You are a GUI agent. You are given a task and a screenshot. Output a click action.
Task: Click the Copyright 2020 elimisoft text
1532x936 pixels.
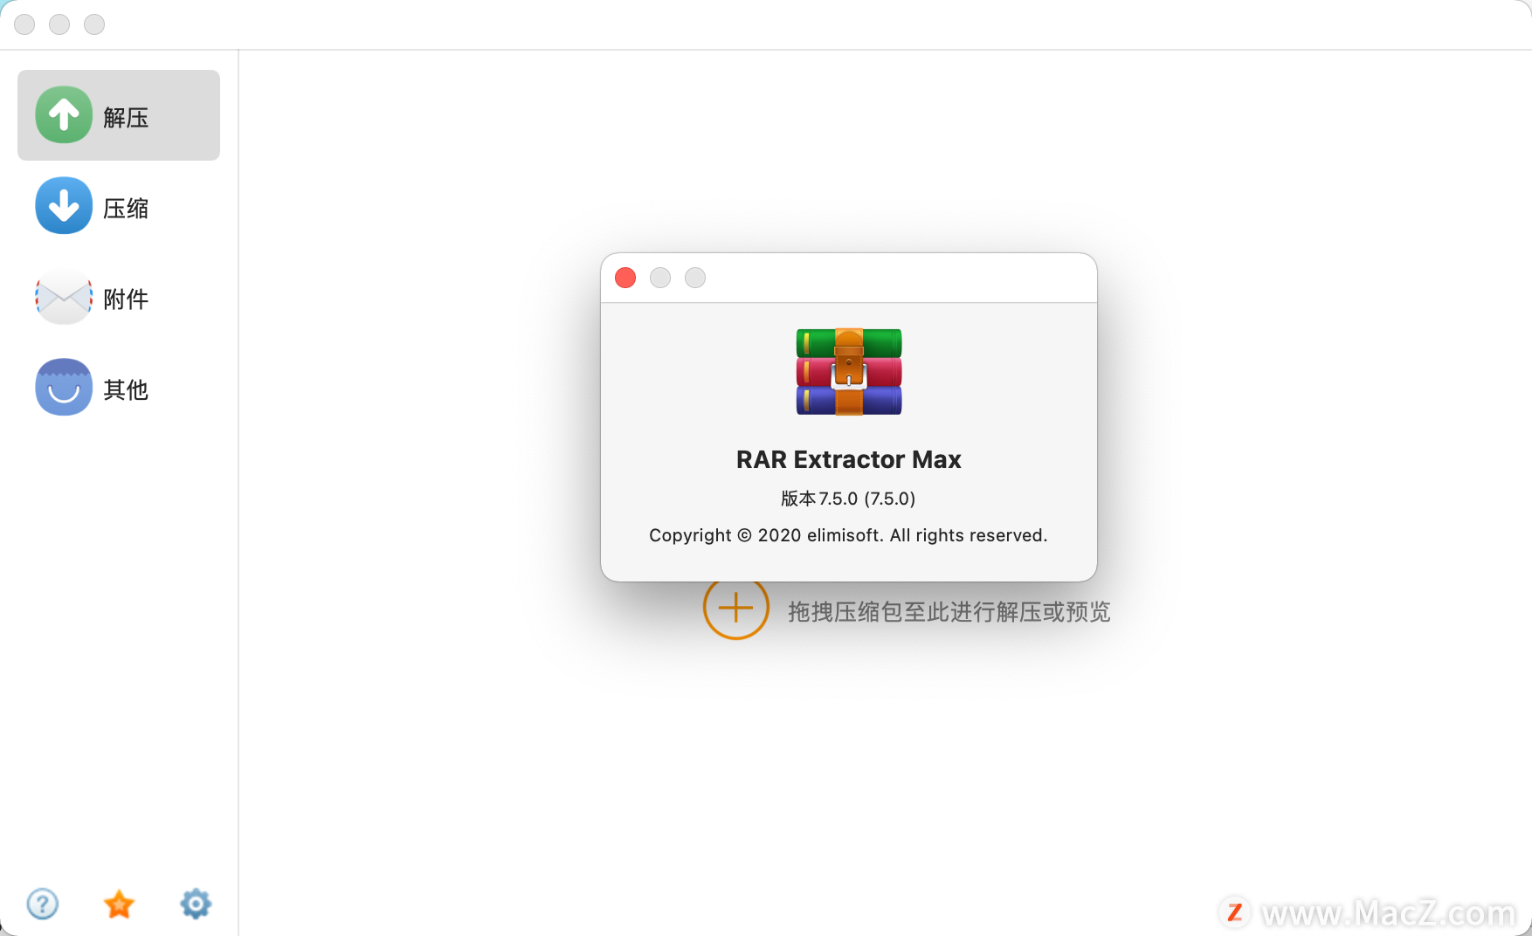click(848, 535)
